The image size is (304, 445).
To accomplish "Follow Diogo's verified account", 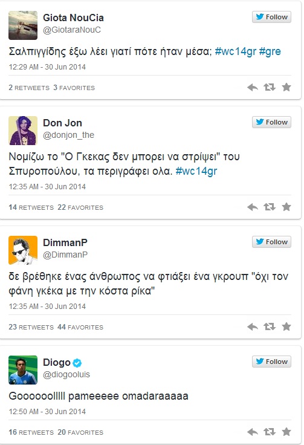I will coord(271,362).
